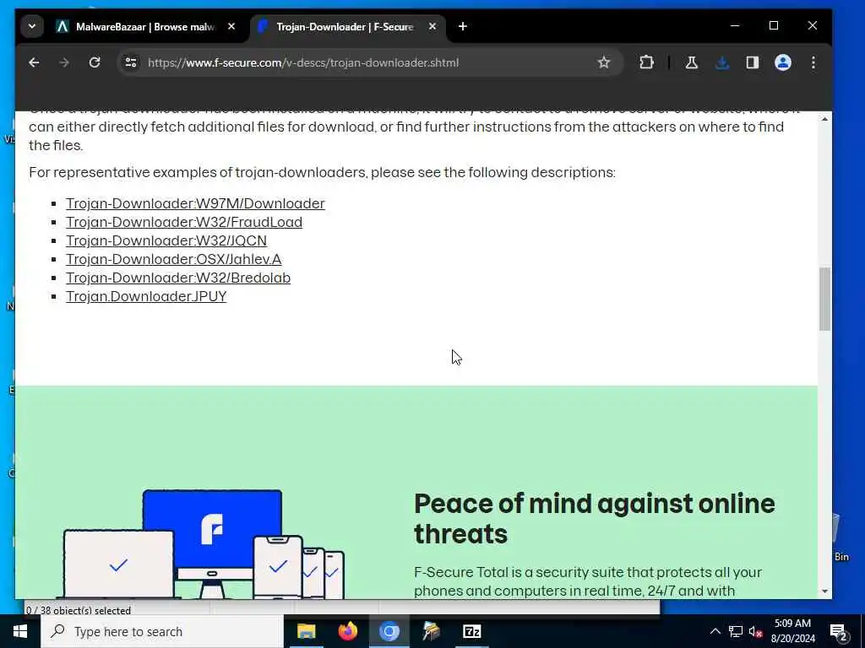Click '0 / 38 object(s) selected' status text
Viewport: 865px width, 648px height.
[79, 611]
